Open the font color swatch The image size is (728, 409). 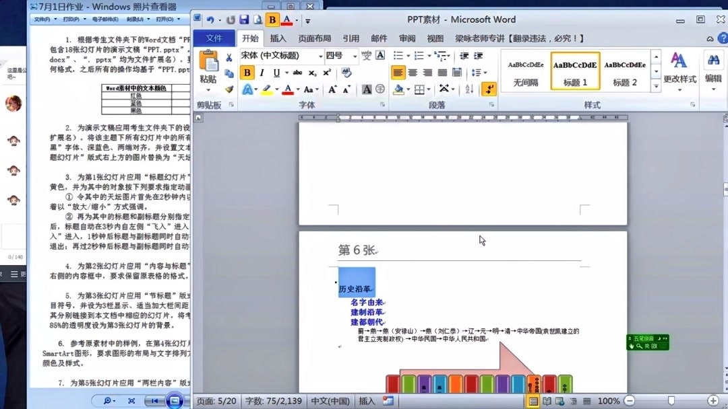click(x=286, y=89)
